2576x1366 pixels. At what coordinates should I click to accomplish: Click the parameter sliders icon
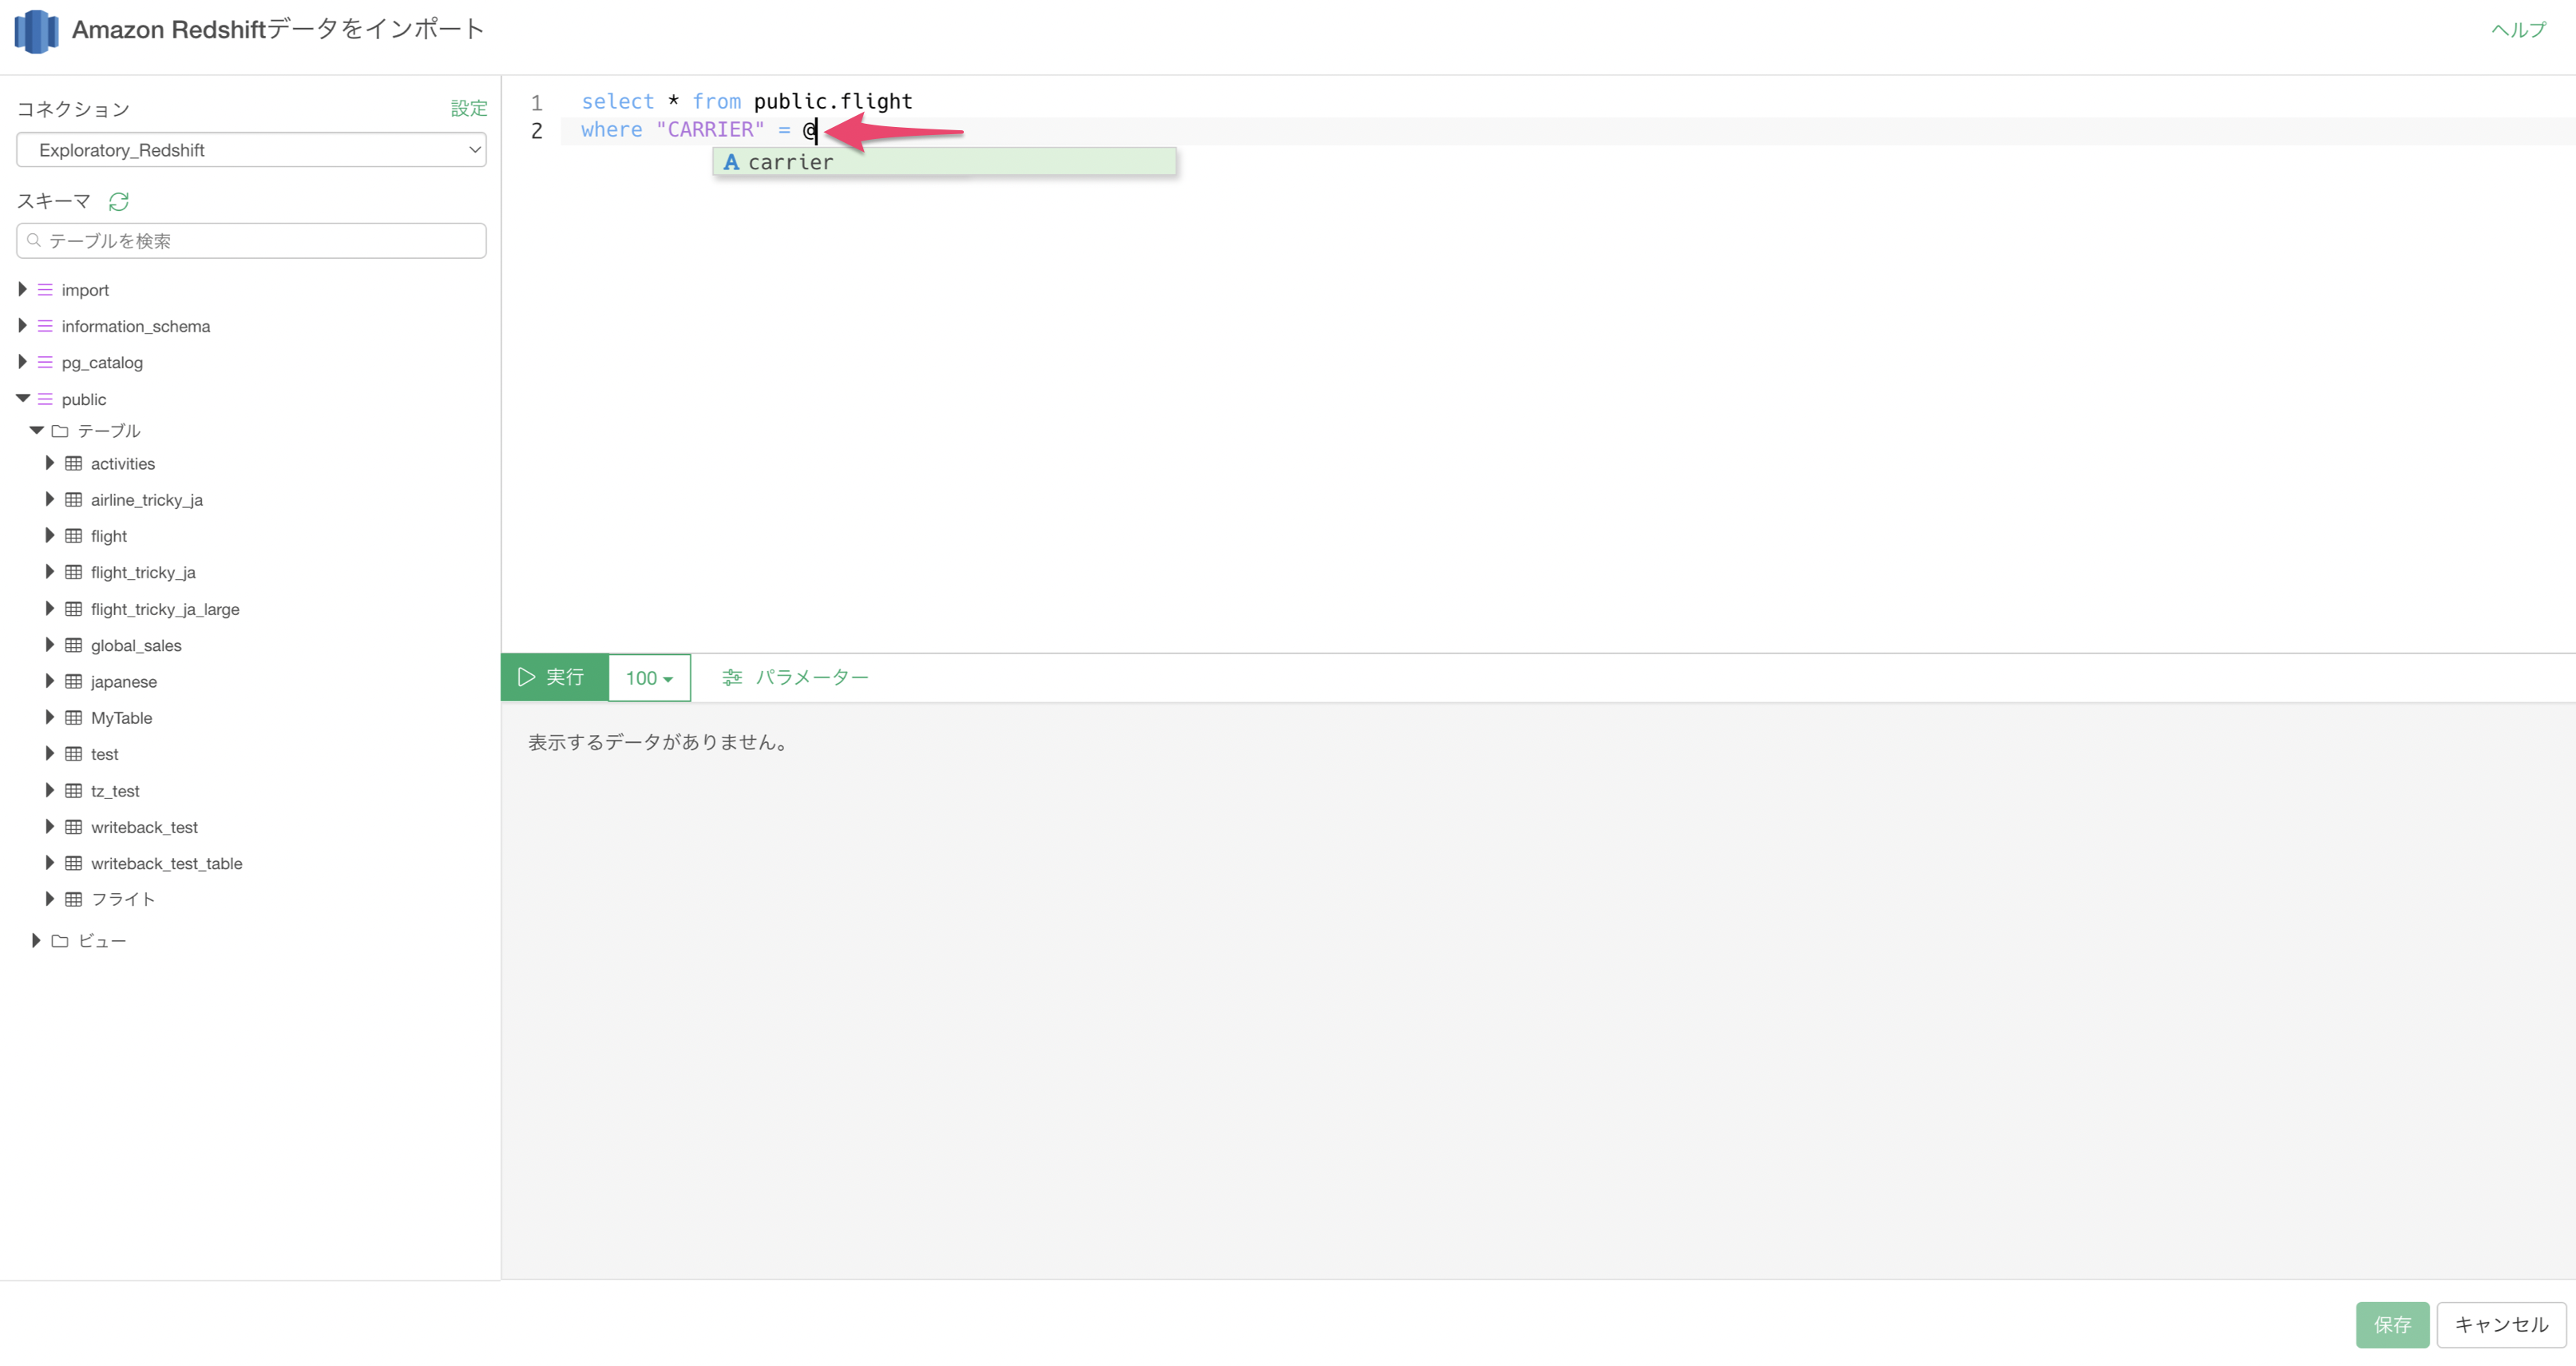point(732,677)
